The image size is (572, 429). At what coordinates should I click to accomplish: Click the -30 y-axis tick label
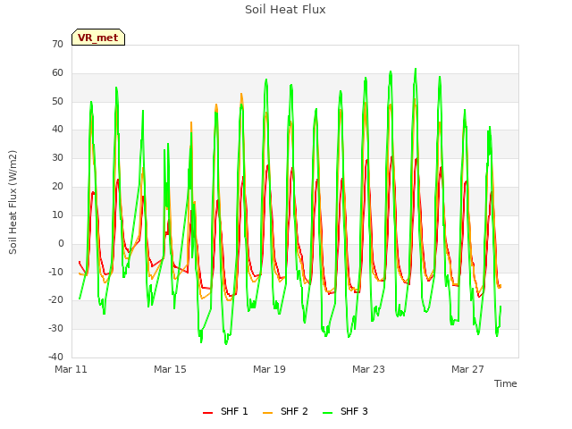click(x=55, y=328)
